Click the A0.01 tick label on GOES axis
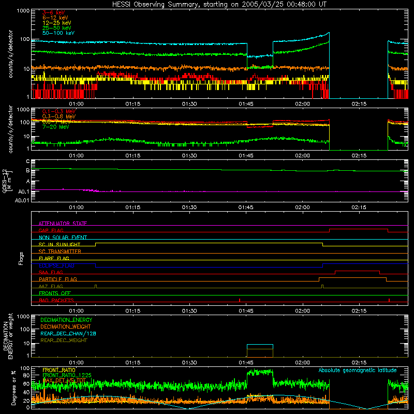This screenshot has height=414, width=414. [x=22, y=200]
